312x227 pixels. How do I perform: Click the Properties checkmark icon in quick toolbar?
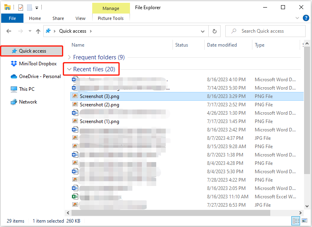coord(21,8)
